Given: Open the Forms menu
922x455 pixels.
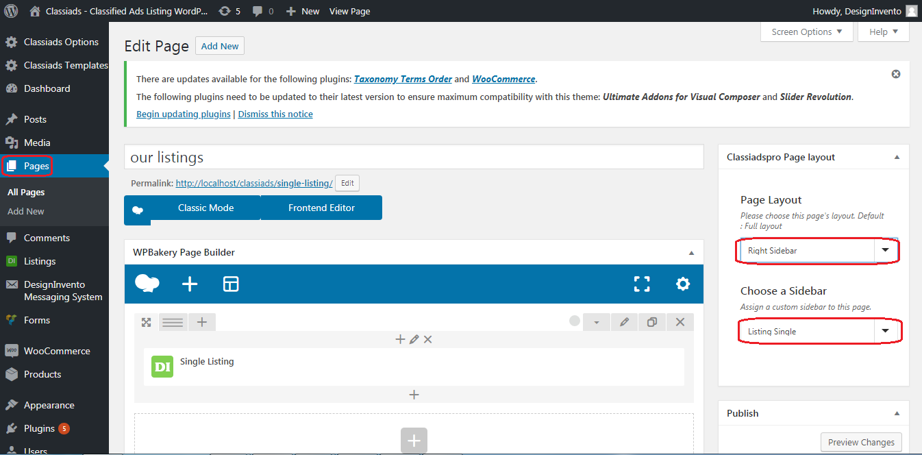Looking at the screenshot, I should [x=54, y=320].
